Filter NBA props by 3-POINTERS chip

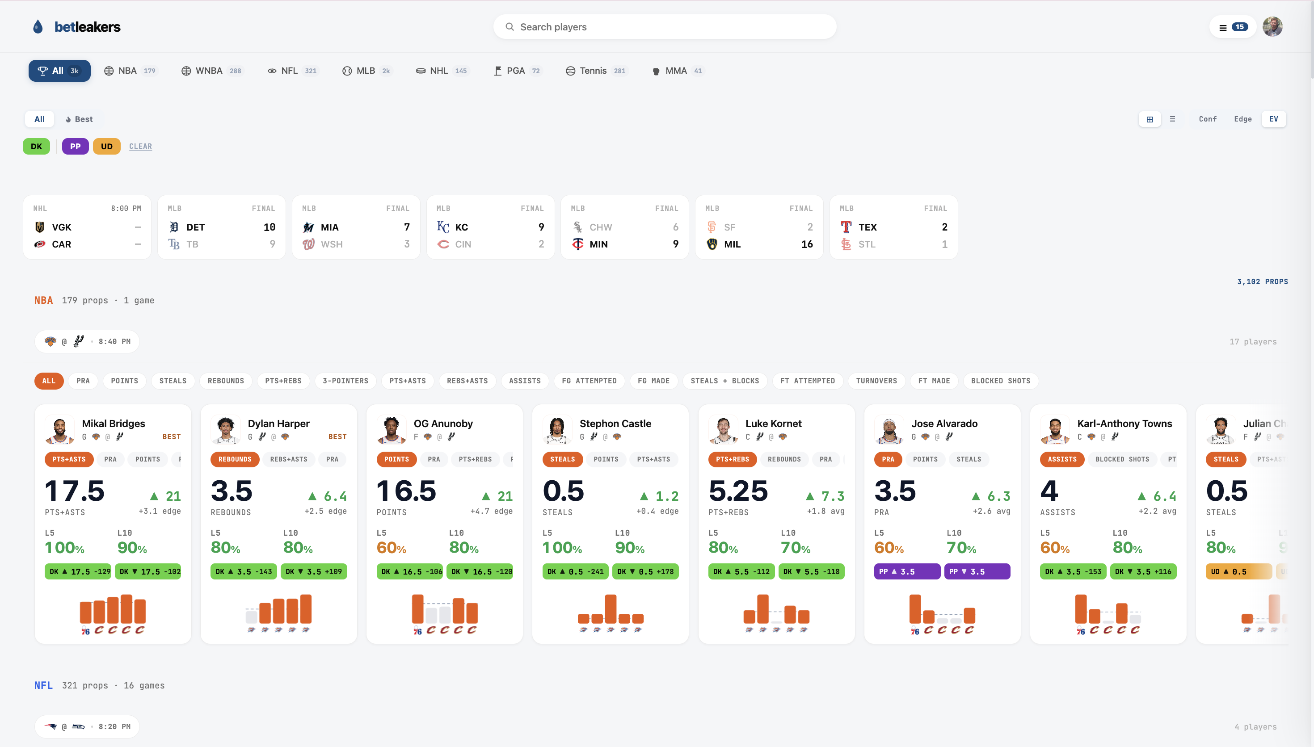[x=345, y=381]
